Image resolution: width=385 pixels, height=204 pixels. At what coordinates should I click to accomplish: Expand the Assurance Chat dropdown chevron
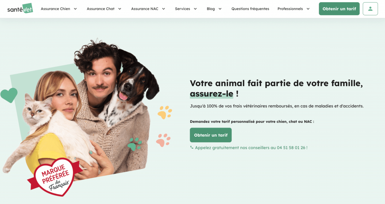[x=120, y=9]
